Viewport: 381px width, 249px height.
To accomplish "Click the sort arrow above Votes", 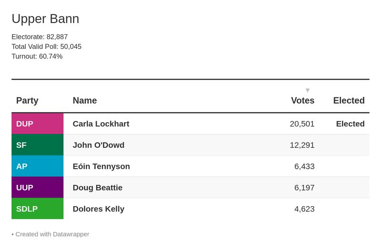I will [308, 90].
